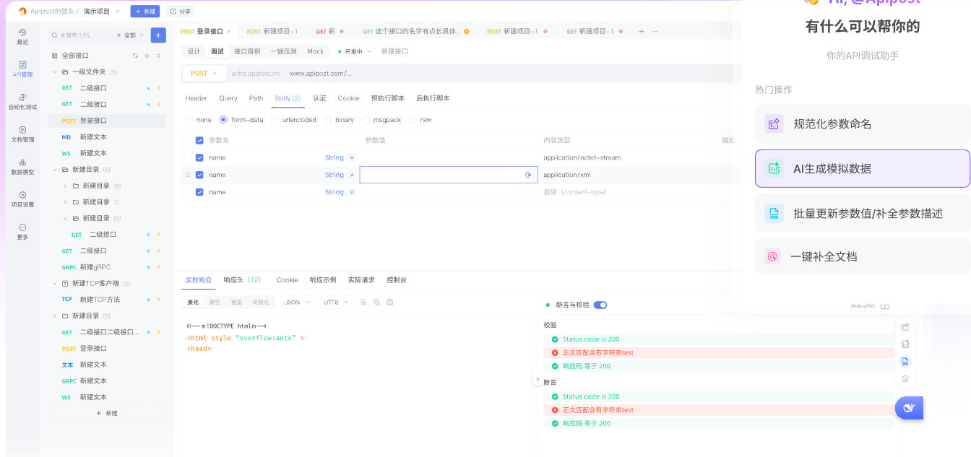The image size is (971, 457).
Task: Toggle the 断言与校验 switch
Action: point(600,305)
